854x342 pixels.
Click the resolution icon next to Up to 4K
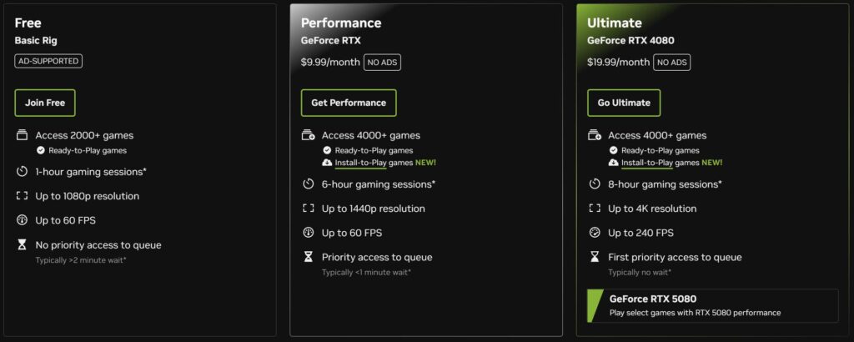pyautogui.click(x=595, y=209)
